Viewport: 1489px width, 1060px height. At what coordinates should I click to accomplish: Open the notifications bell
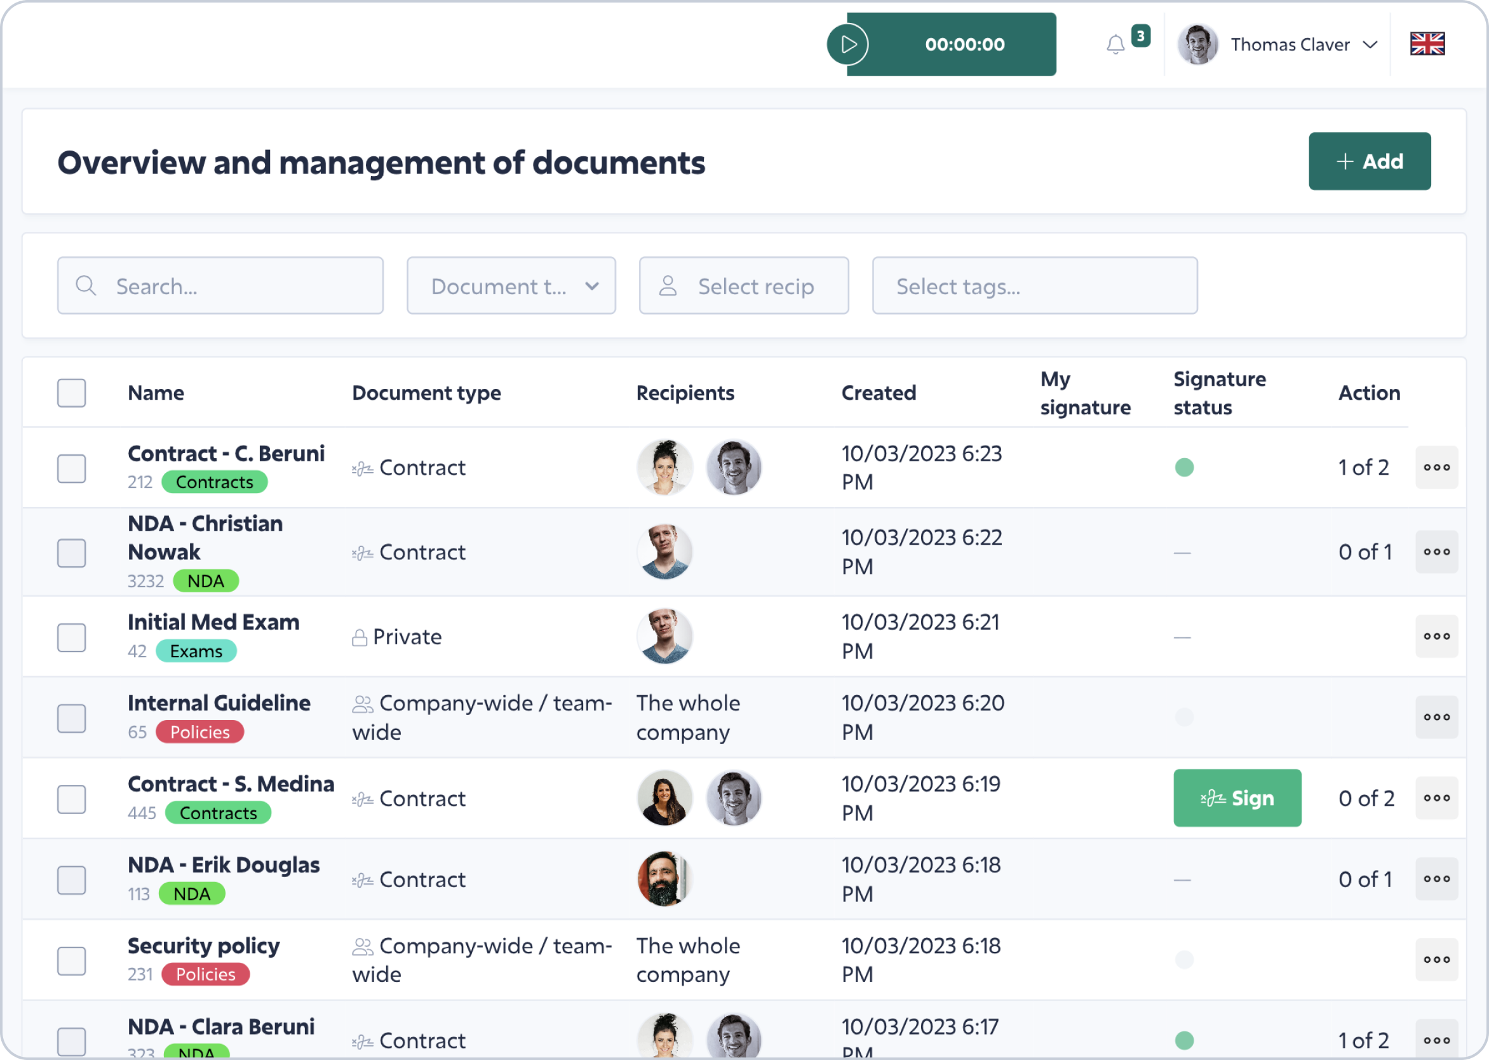(x=1115, y=44)
